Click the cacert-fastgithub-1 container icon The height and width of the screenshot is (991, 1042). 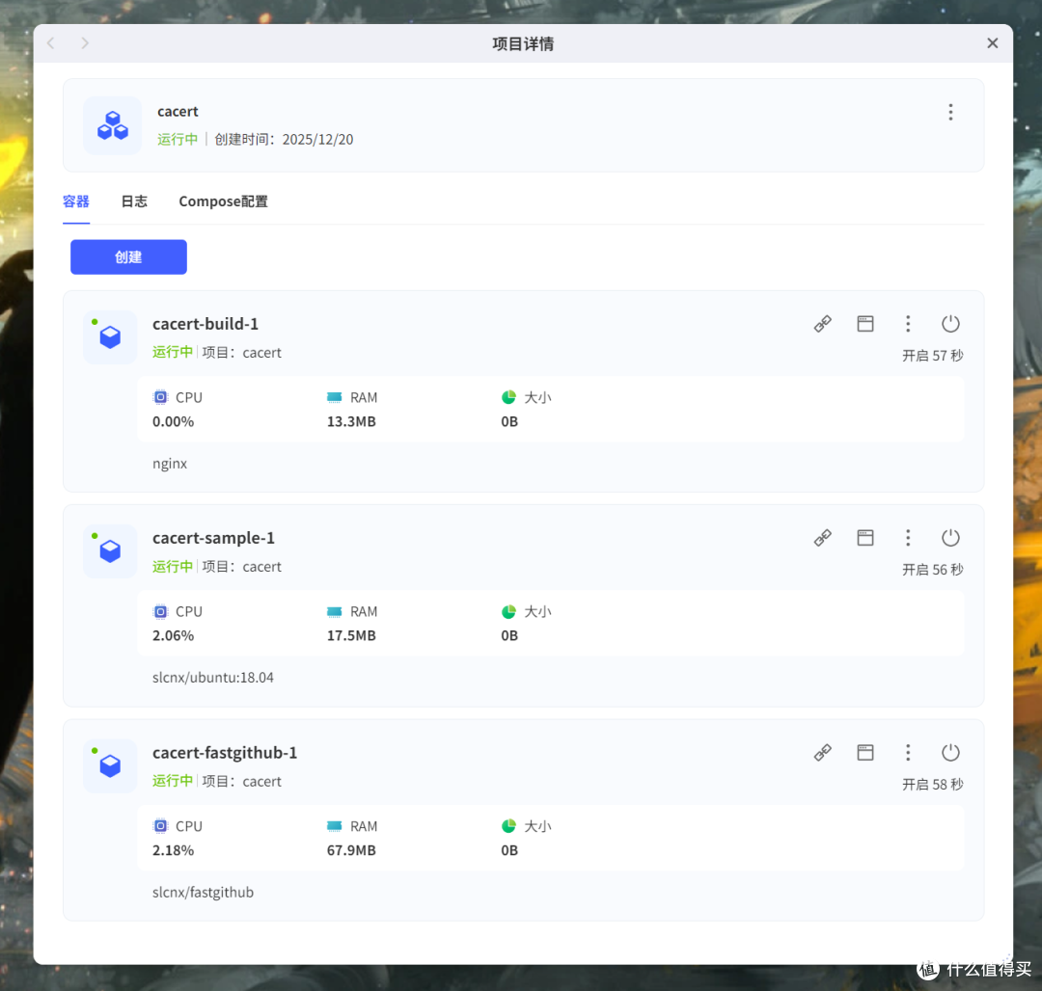click(110, 766)
